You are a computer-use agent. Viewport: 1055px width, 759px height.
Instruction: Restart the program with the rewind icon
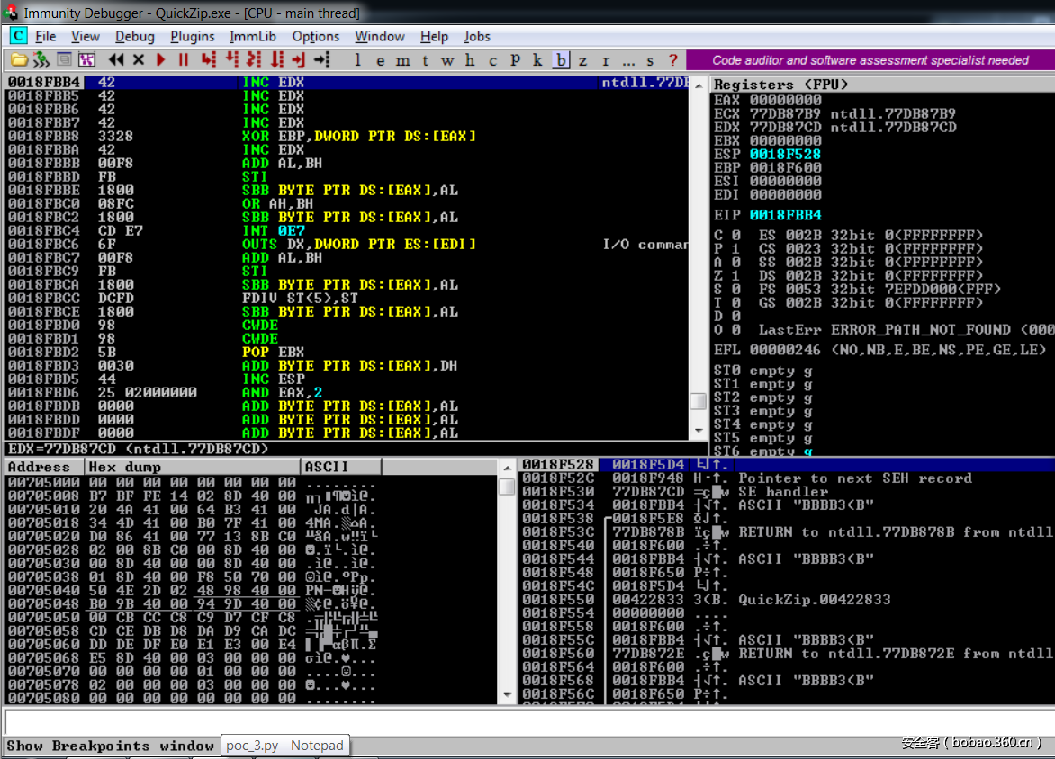tap(116, 59)
